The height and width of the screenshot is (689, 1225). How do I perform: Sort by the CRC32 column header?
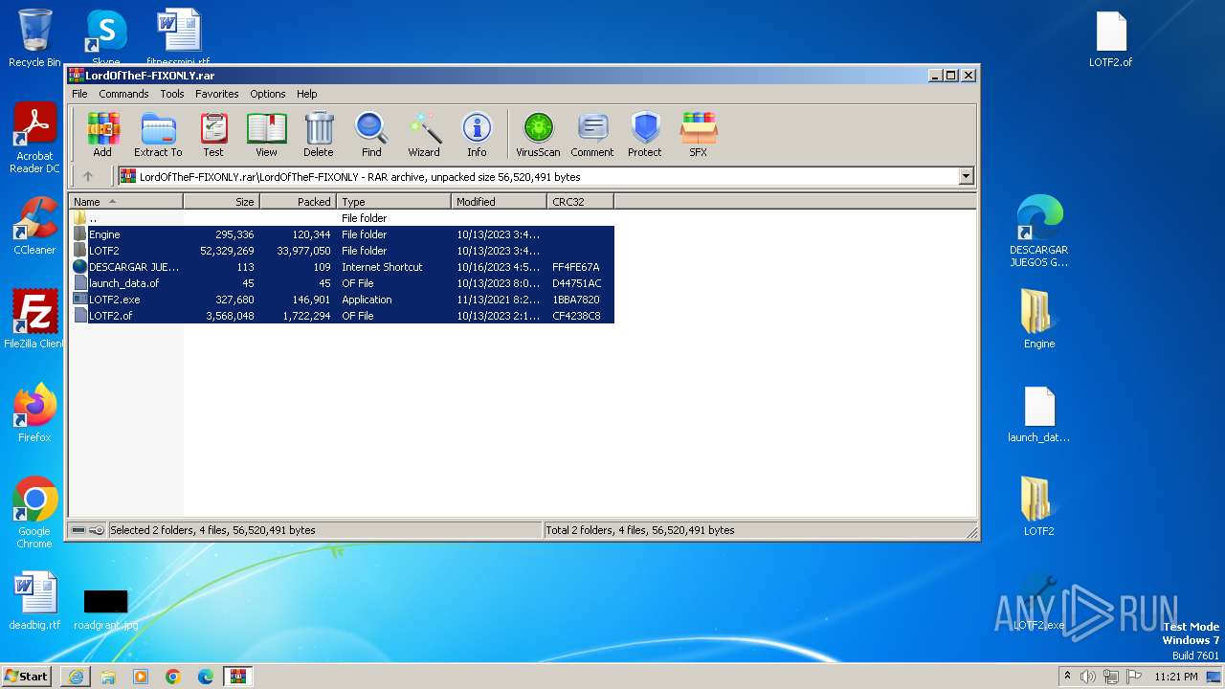580,202
